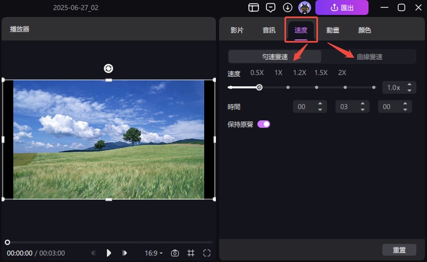Click the rotate handle above preview

coord(108,69)
